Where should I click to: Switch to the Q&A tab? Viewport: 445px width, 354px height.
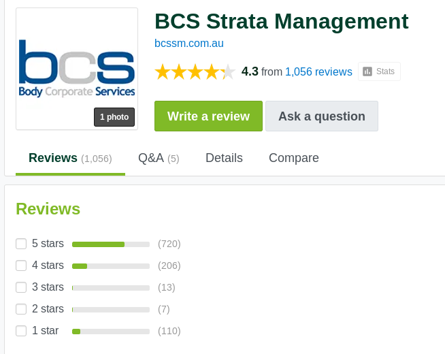159,158
